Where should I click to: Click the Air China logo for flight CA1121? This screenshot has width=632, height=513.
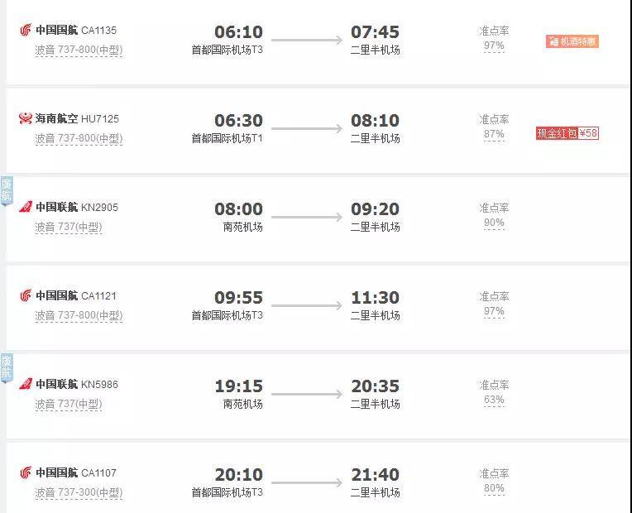pos(26,296)
